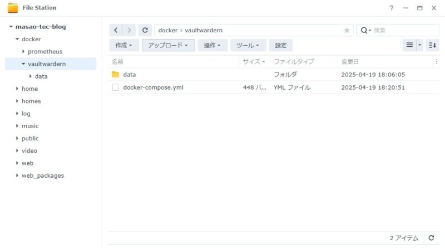The height and width of the screenshot is (248, 445).
Task: Select the data folder icon in the file list
Action: 115,75
